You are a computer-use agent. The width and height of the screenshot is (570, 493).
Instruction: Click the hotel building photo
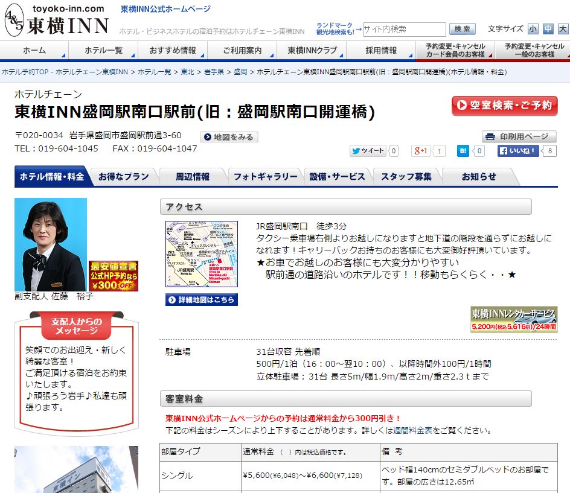click(x=76, y=469)
